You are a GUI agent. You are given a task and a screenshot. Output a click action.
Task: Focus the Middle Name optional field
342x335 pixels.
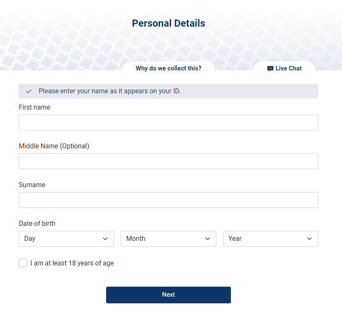click(x=169, y=161)
